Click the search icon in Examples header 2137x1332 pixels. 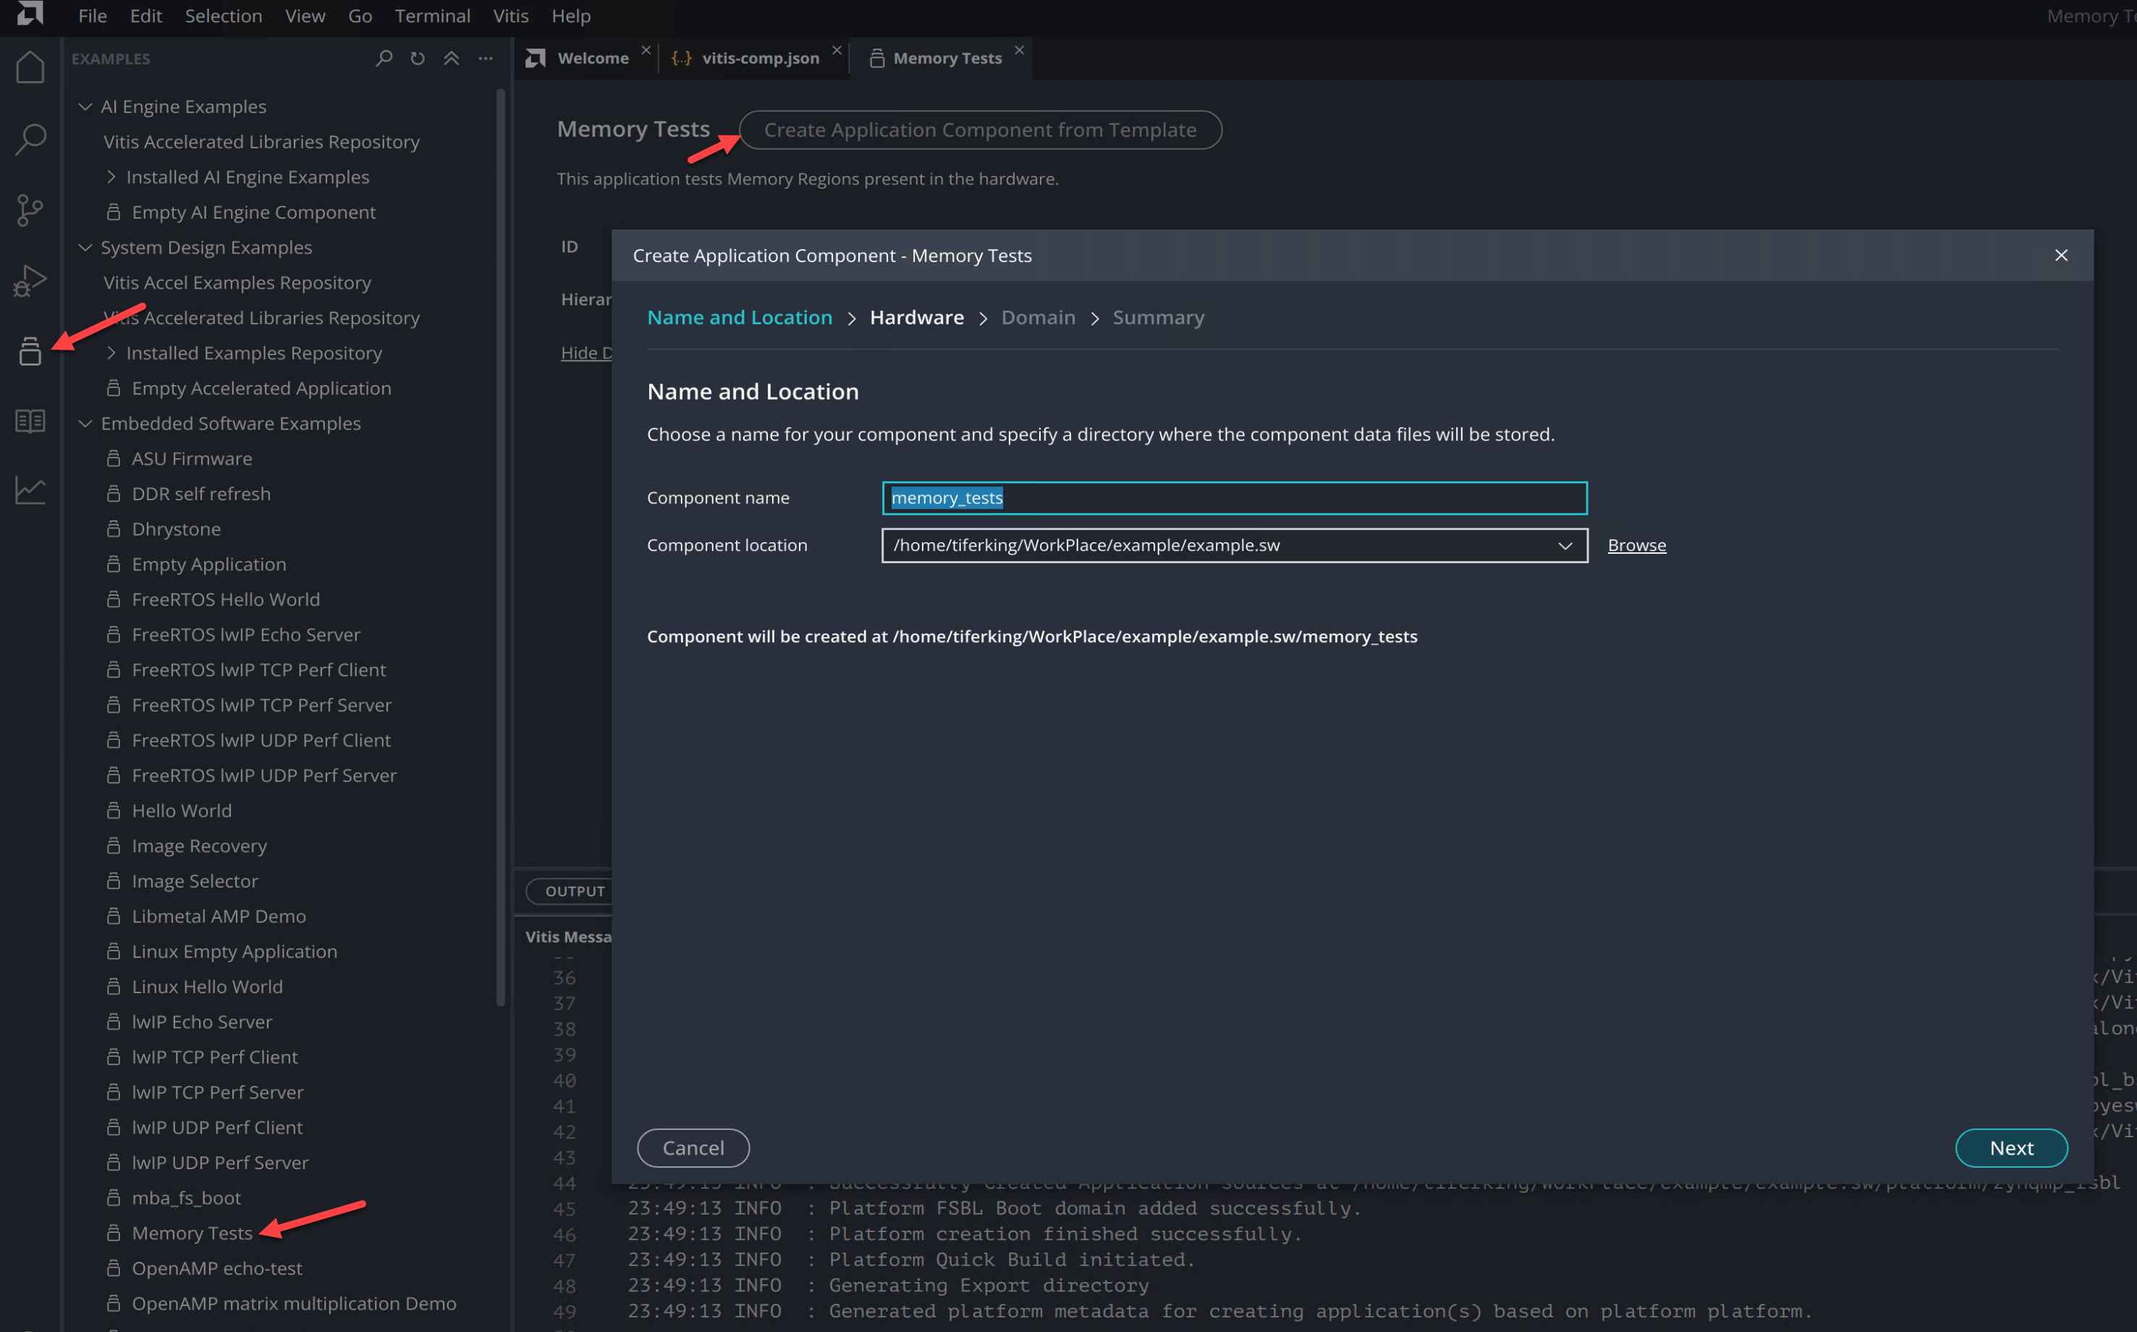pyautogui.click(x=384, y=59)
